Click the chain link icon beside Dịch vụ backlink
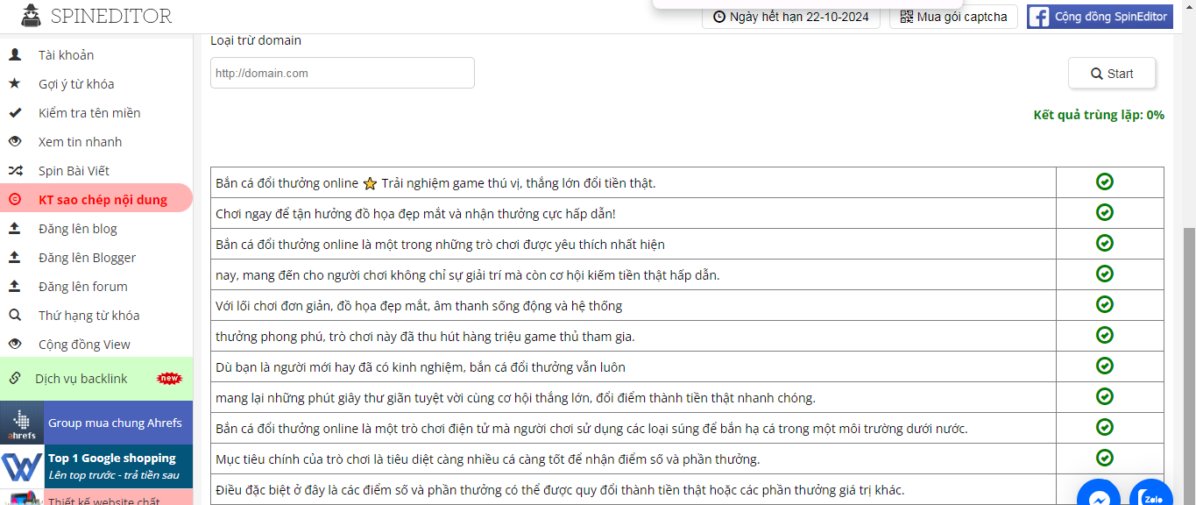This screenshot has height=505, width=1196. pyautogui.click(x=15, y=379)
